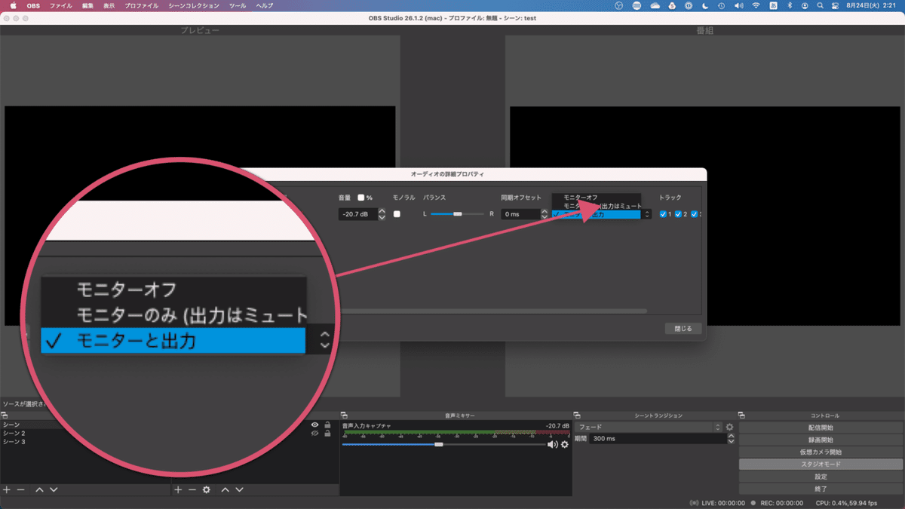Click the 配信開始 button

(821, 428)
